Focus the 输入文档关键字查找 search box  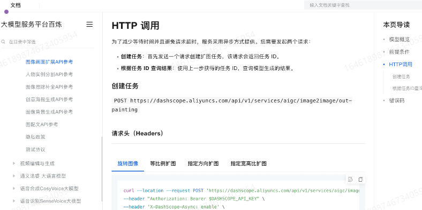tap(363, 5)
